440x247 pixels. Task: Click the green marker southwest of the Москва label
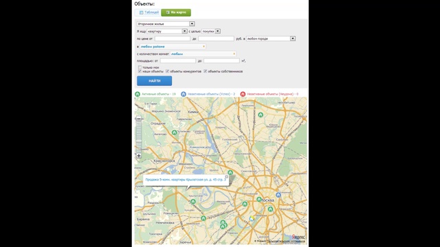245,204
